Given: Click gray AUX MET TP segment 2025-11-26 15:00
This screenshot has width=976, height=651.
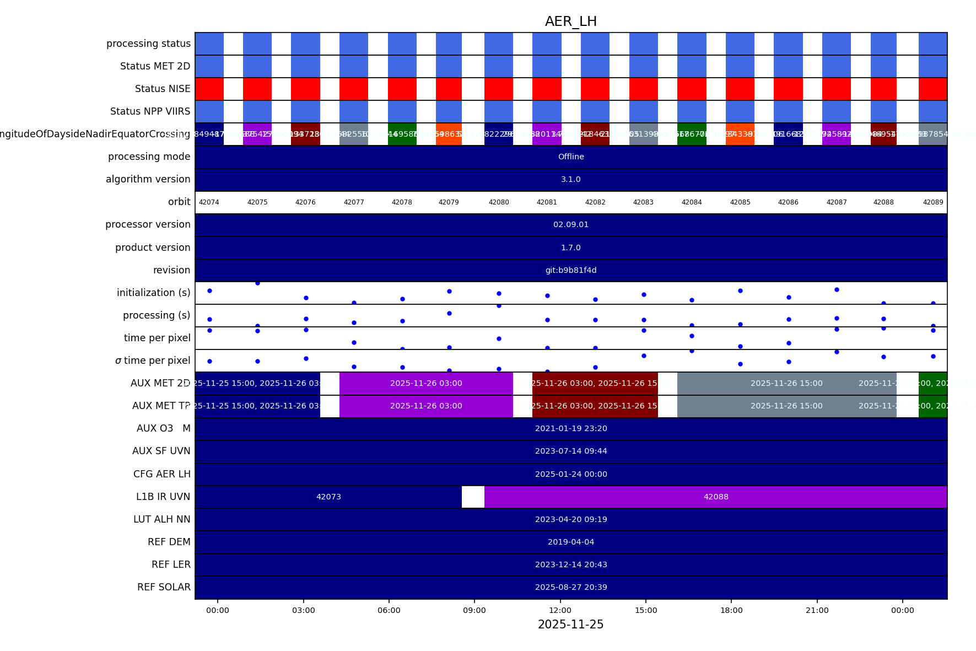Looking at the screenshot, I should tap(786, 406).
